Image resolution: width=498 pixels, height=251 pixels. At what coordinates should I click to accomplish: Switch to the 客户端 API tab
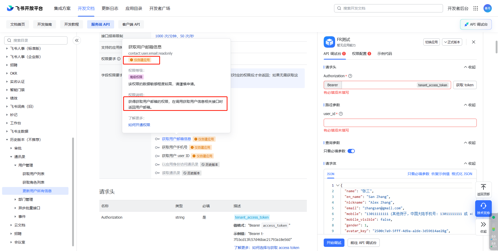pyautogui.click(x=131, y=24)
